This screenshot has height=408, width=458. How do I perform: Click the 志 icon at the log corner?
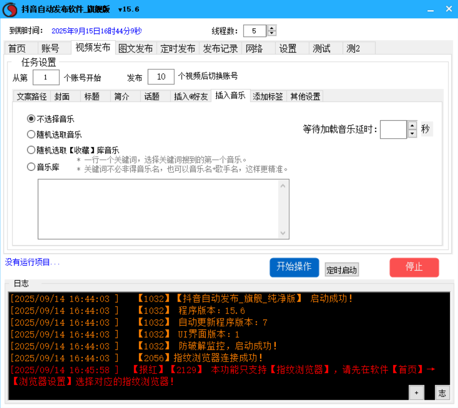[x=443, y=393]
